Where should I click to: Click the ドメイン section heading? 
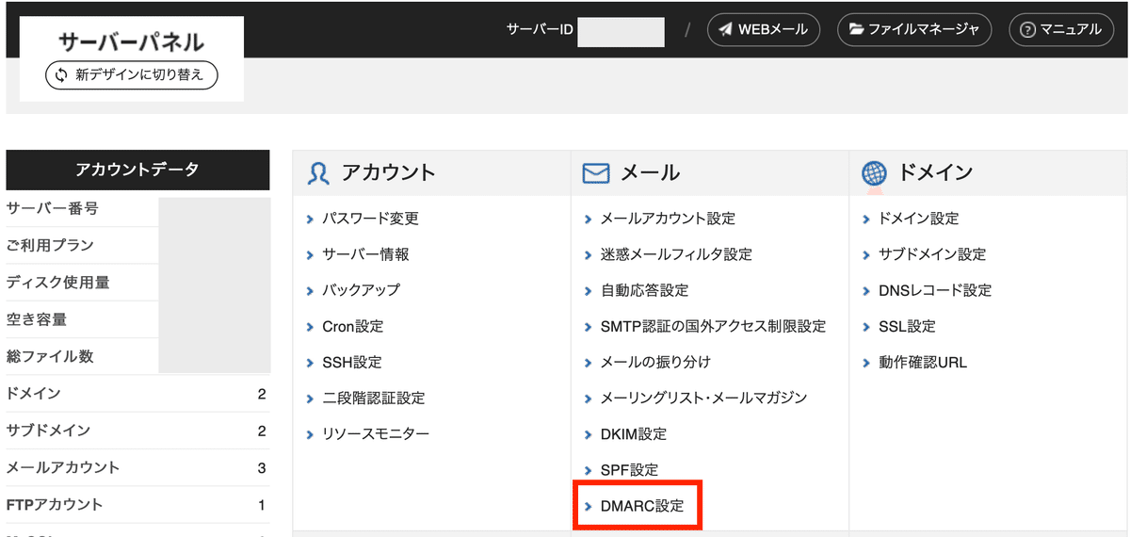coord(935,172)
